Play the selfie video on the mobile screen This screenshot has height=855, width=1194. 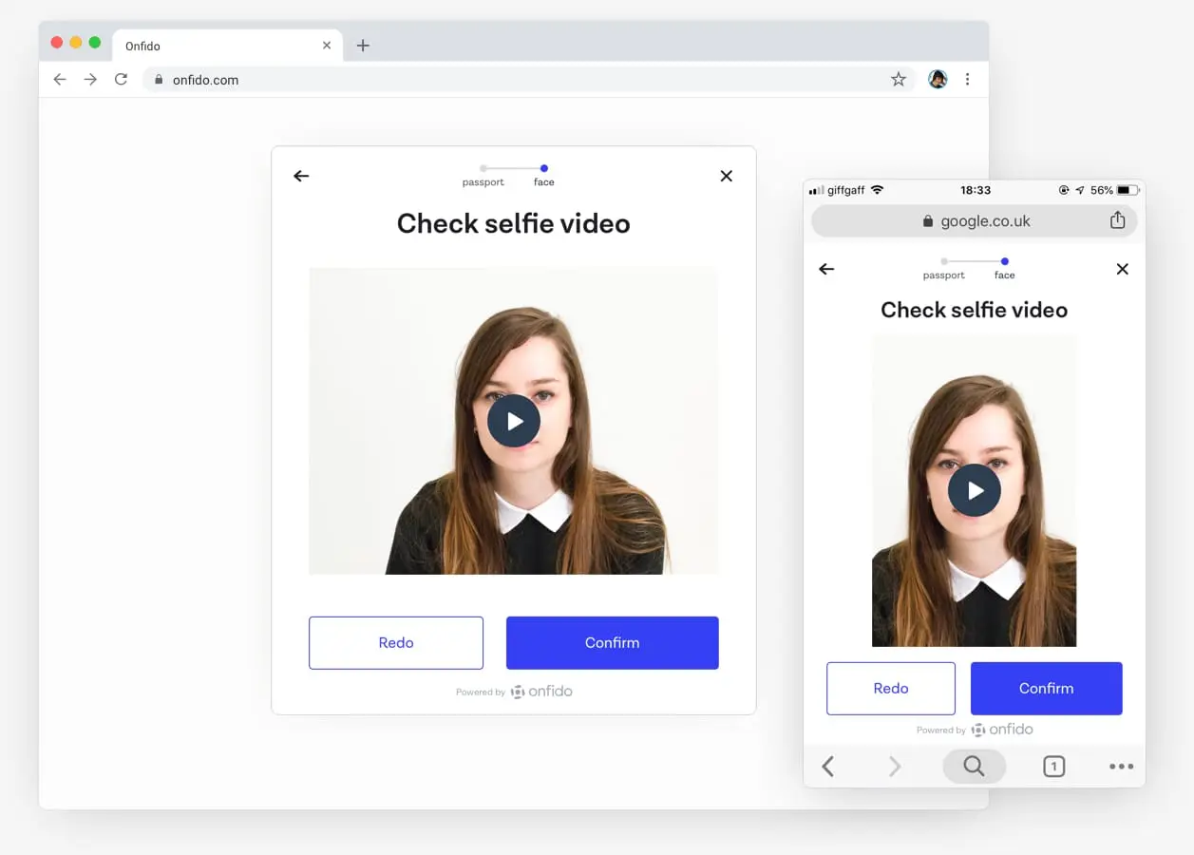pos(974,490)
